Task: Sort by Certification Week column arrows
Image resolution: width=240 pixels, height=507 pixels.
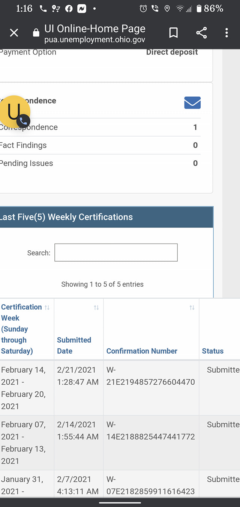Action: coord(47,307)
